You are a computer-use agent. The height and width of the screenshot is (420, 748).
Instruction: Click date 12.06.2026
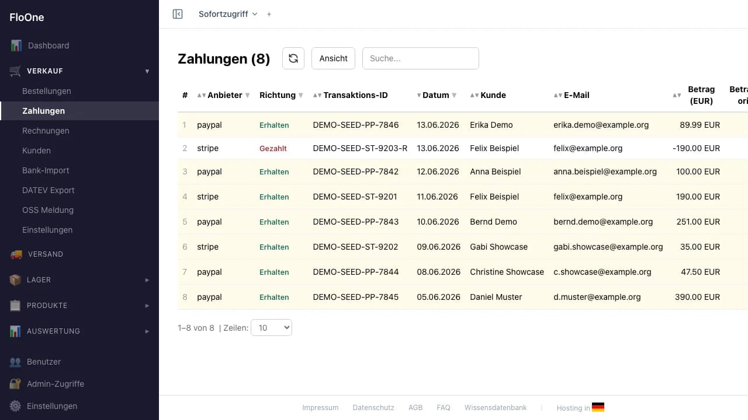(x=438, y=171)
